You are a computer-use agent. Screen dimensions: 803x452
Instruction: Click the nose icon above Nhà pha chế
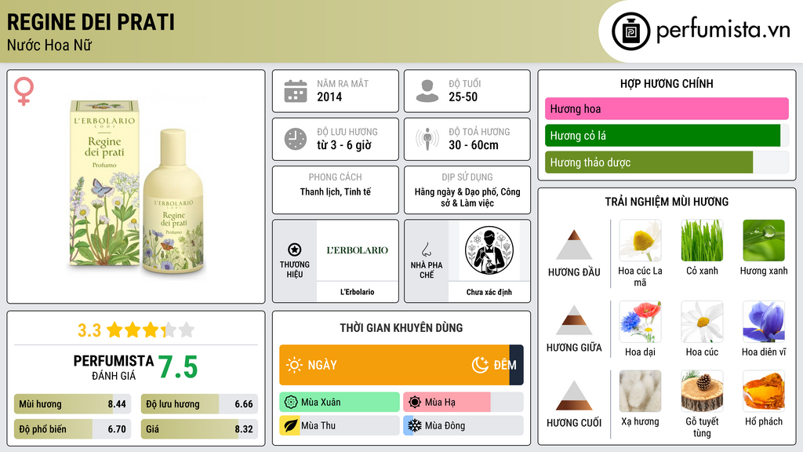(x=426, y=250)
